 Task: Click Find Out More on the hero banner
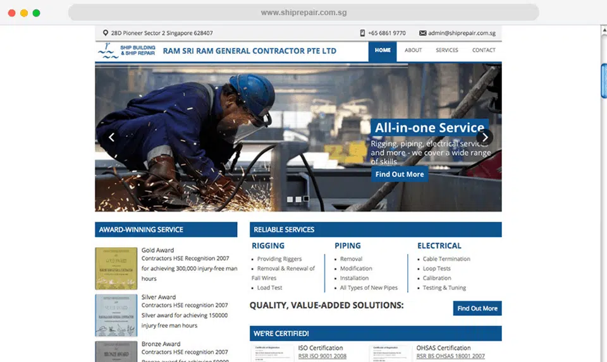(x=400, y=174)
